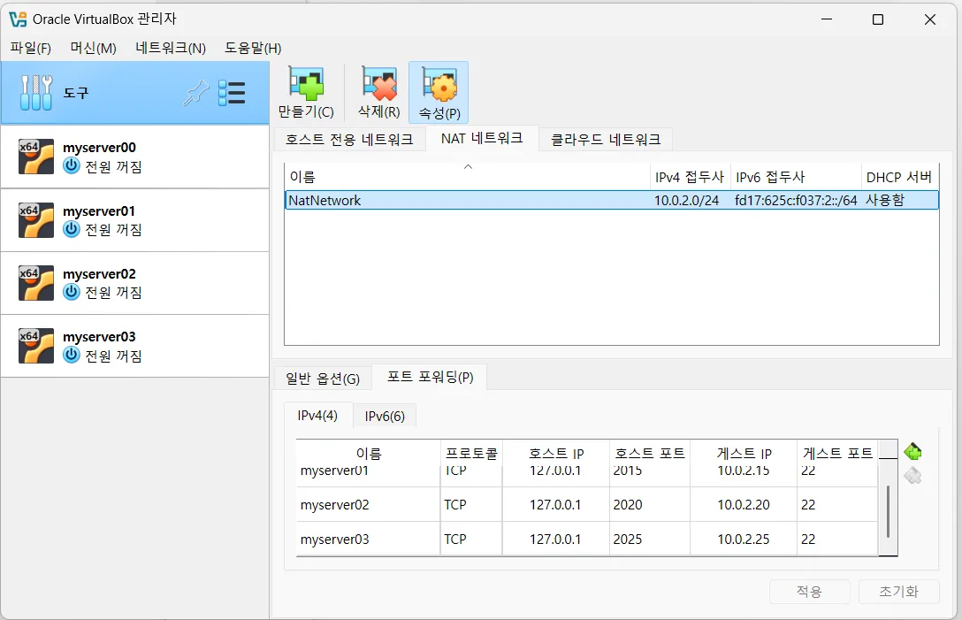Click the 호스트 포트 column header

click(x=650, y=453)
